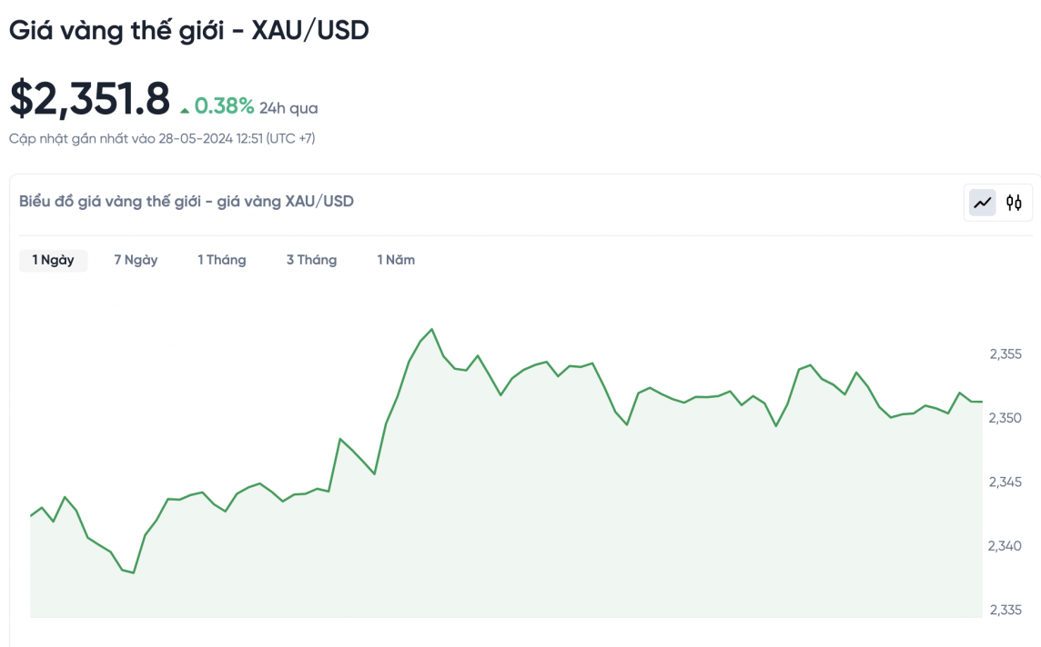Click the last-updated timestamp text
The height and width of the screenshot is (647, 1041).
[162, 138]
